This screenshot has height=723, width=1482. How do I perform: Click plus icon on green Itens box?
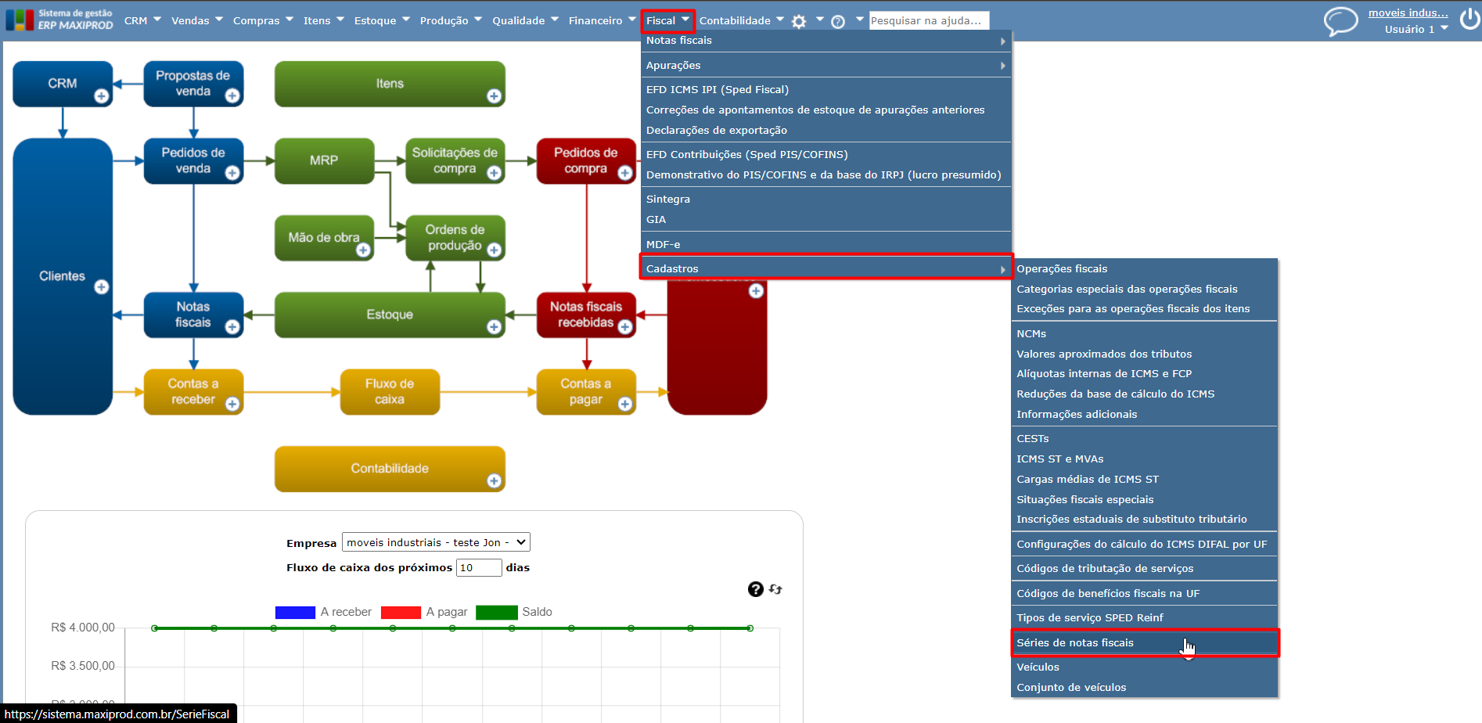494,95
